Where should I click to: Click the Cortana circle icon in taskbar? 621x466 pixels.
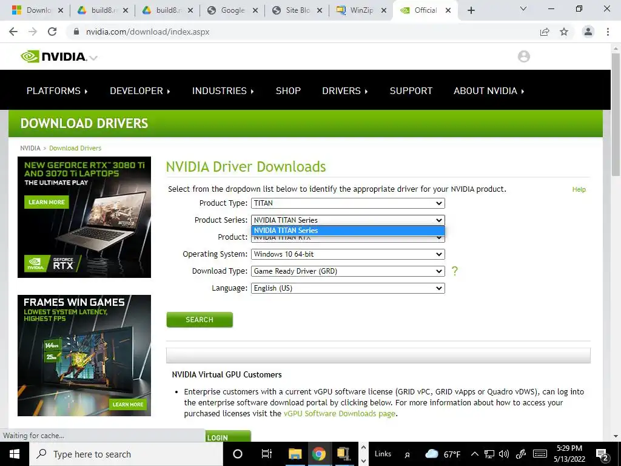(237, 454)
